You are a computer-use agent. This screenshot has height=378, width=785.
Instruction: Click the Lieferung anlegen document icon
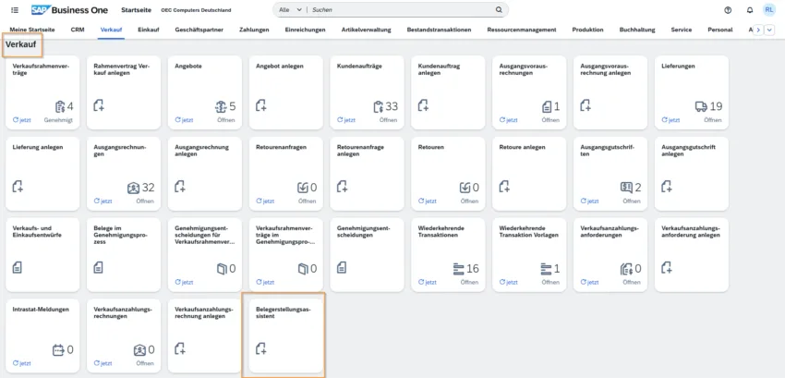tap(18, 187)
